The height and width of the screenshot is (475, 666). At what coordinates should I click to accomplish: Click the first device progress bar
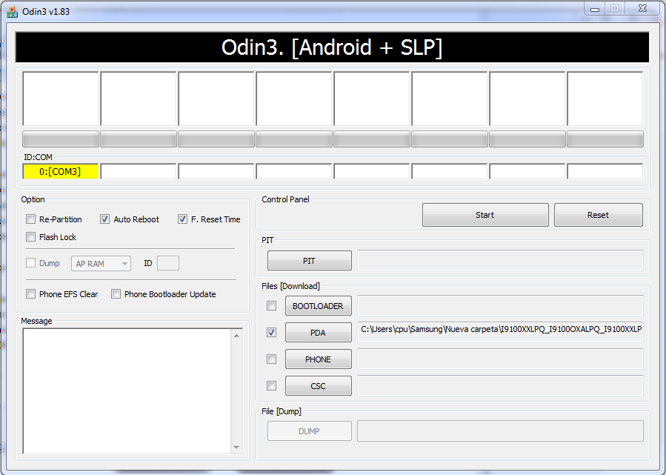coord(61,139)
